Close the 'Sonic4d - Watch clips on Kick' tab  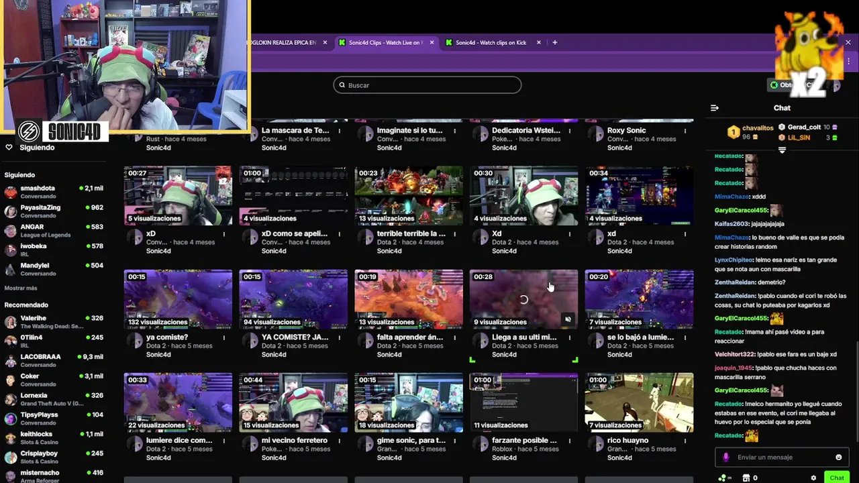pyautogui.click(x=538, y=42)
